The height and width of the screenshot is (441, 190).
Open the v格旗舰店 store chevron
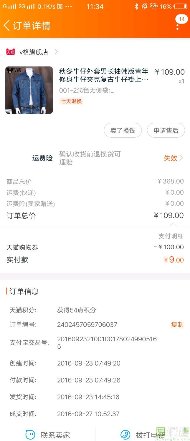(x=56, y=52)
